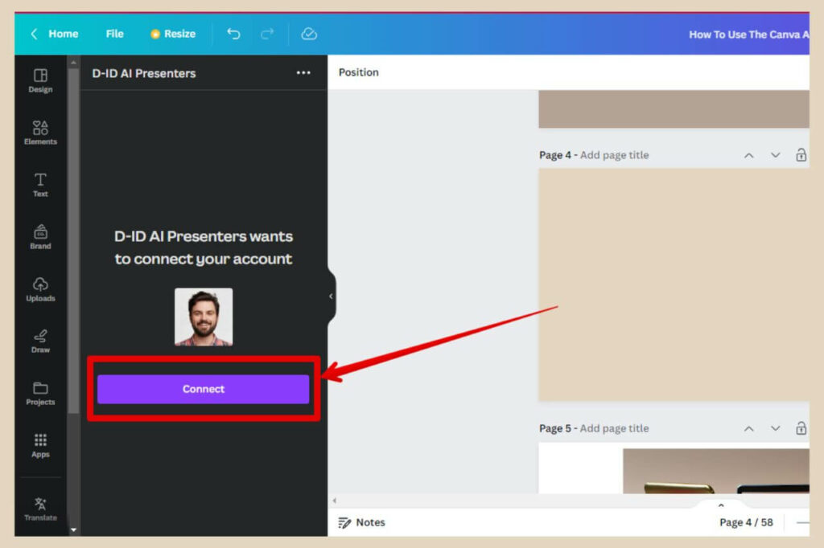Open D-ID AI Presenters more options

coord(303,73)
